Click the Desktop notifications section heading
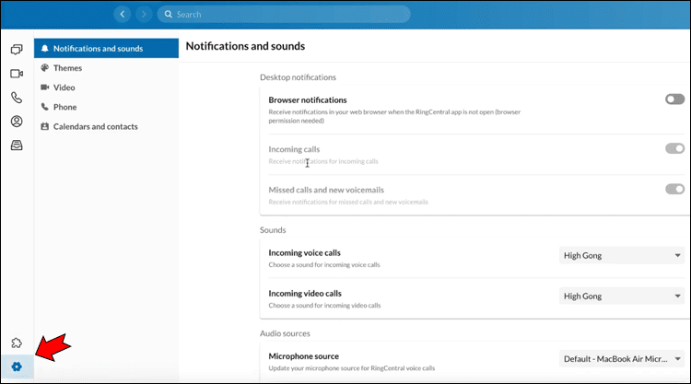691x384 pixels. coord(298,77)
